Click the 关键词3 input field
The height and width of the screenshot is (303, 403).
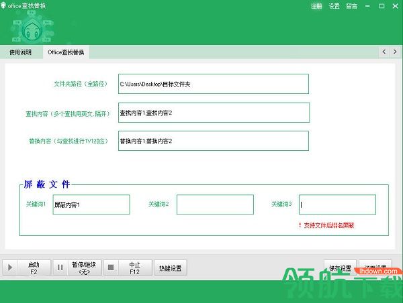[x=337, y=204]
